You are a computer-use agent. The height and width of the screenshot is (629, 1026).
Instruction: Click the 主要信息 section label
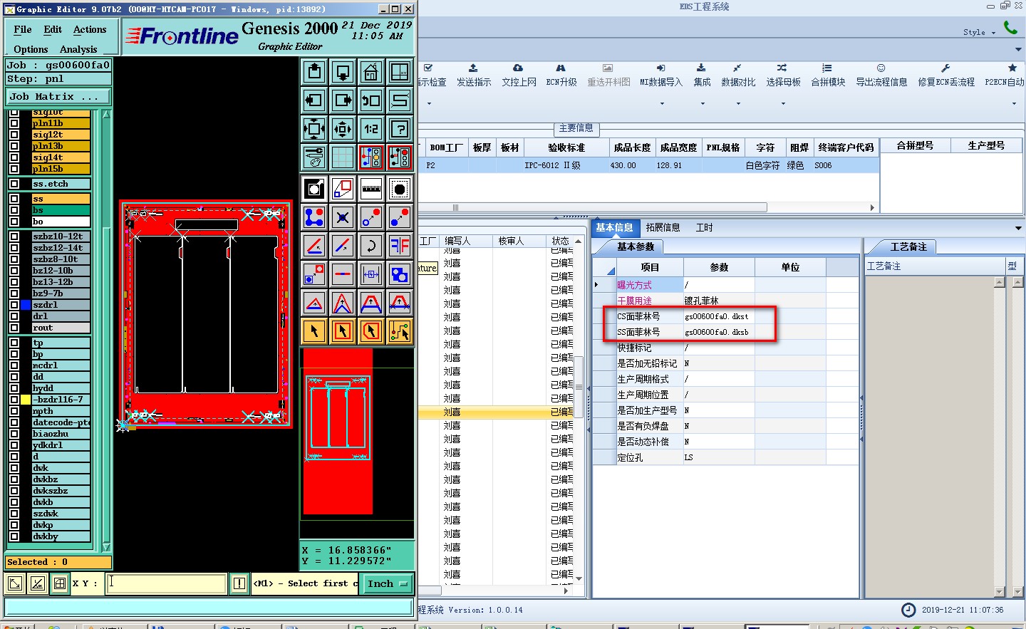point(576,128)
